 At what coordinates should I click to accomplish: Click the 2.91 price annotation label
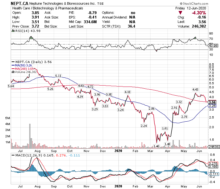pyautogui.click(x=174, y=108)
